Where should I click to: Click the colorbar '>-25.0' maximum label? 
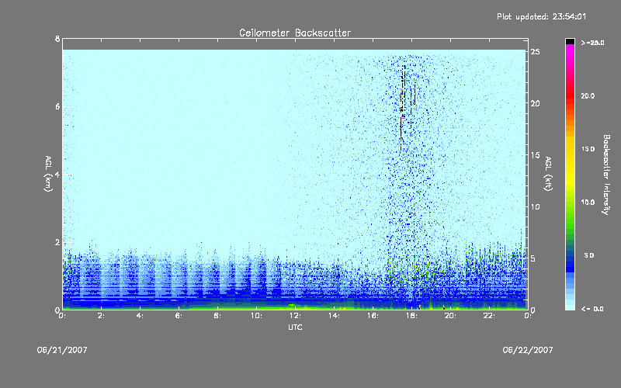point(592,43)
